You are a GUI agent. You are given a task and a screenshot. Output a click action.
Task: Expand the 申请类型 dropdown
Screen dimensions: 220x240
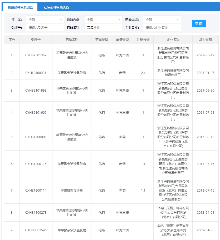tap(162, 19)
